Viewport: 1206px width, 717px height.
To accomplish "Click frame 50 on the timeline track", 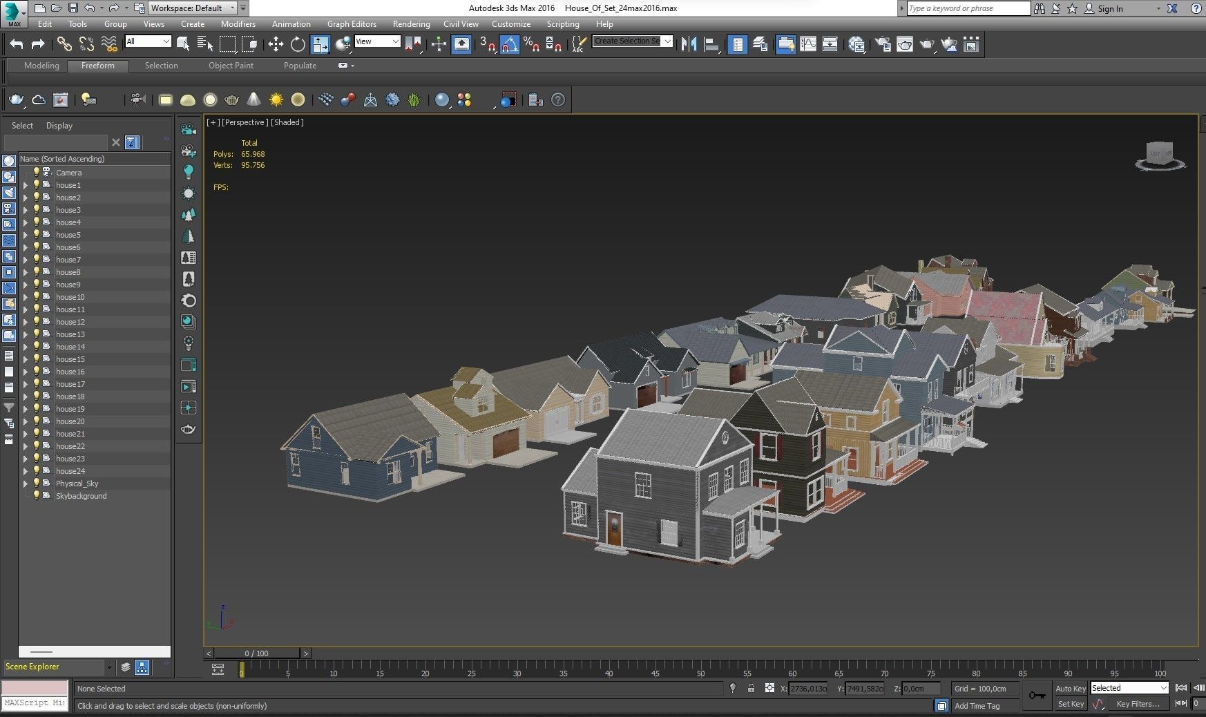I will [x=700, y=669].
